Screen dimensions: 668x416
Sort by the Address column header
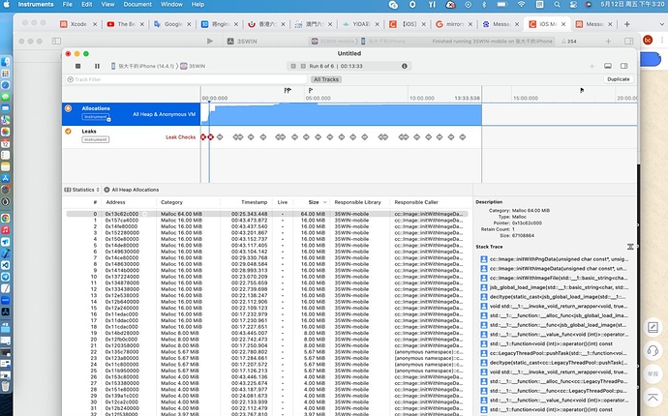115,202
